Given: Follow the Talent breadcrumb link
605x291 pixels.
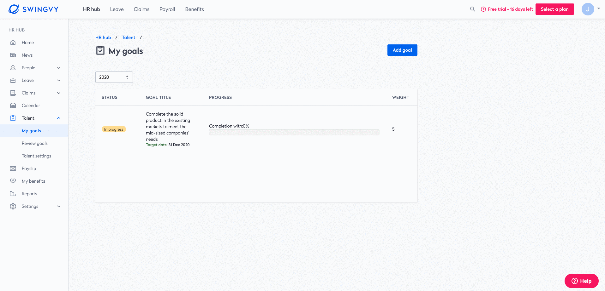Looking at the screenshot, I should click(x=129, y=37).
